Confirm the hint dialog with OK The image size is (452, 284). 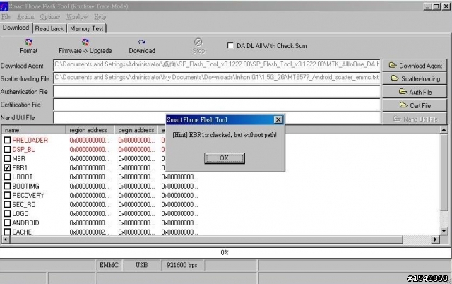(x=225, y=158)
